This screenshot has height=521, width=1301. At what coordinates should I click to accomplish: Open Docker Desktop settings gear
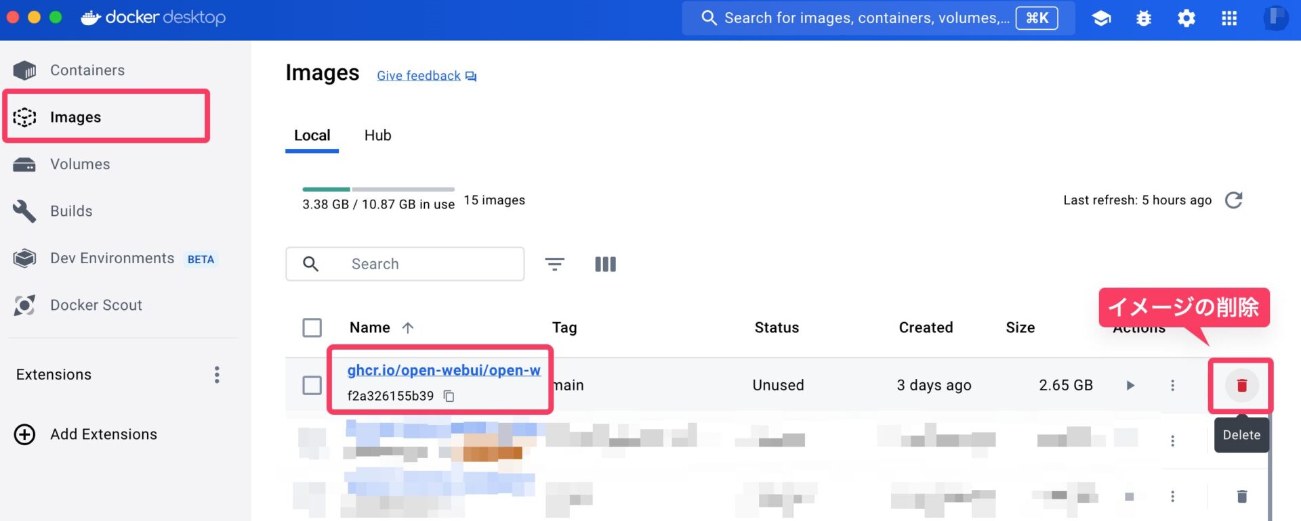[x=1186, y=18]
